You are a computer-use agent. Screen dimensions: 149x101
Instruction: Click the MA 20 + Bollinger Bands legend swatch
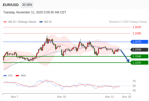[5, 22]
